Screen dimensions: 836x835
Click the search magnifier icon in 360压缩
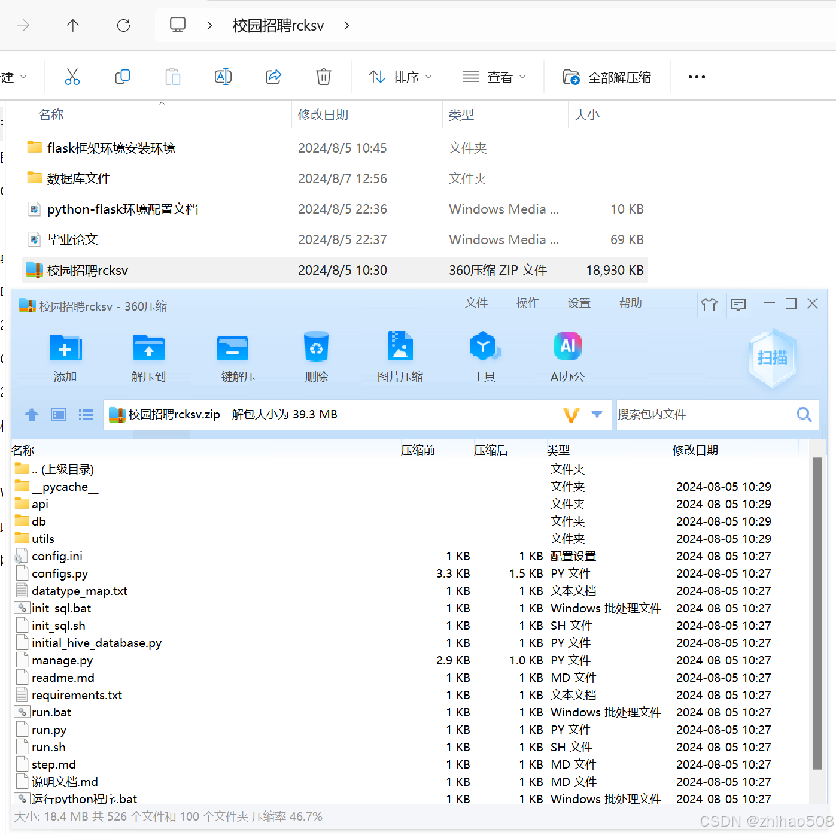coord(804,414)
